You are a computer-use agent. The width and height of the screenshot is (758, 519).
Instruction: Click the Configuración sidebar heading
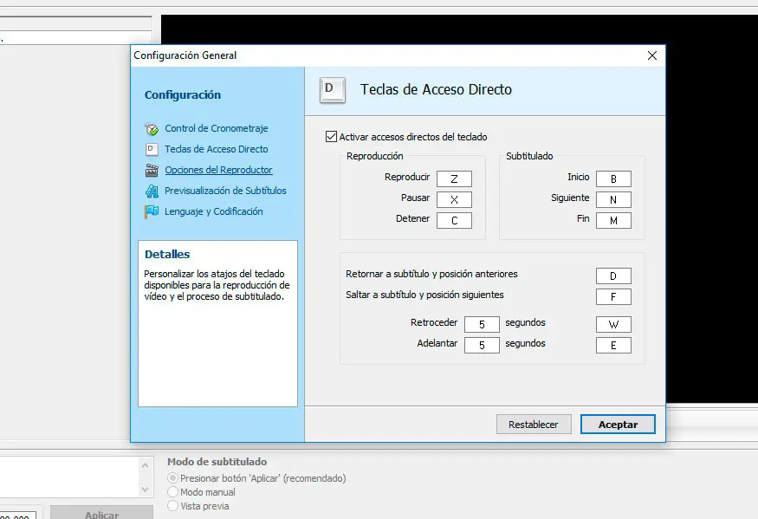(x=183, y=94)
